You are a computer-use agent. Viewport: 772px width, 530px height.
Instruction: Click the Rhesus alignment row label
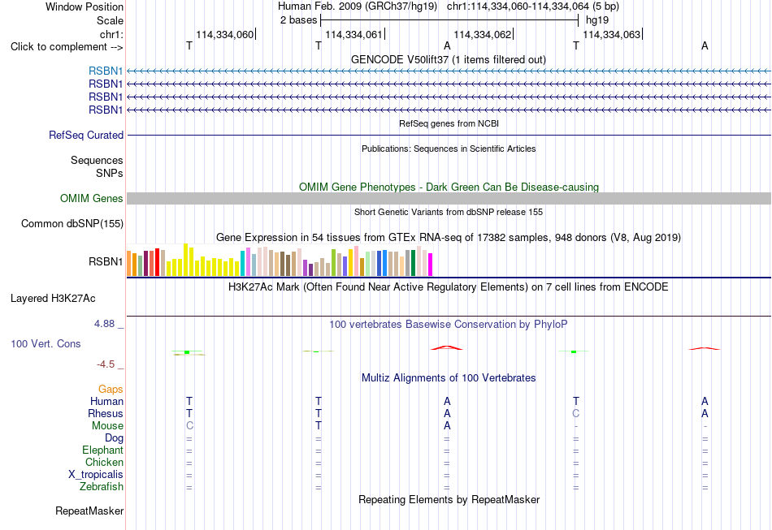[106, 413]
